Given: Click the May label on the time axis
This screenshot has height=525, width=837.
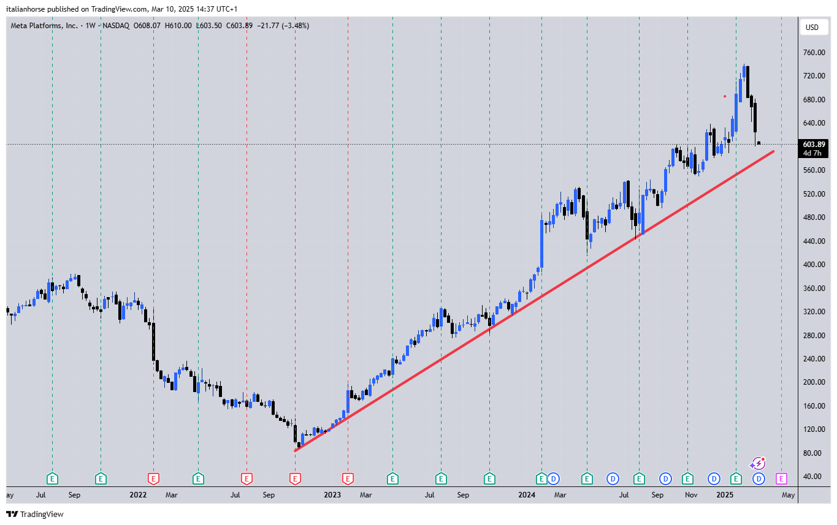Looking at the screenshot, I should [x=789, y=494].
